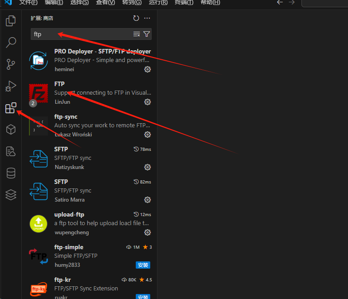Click the ftp-sync extension thumbnail
The image size is (348, 299).
38,126
